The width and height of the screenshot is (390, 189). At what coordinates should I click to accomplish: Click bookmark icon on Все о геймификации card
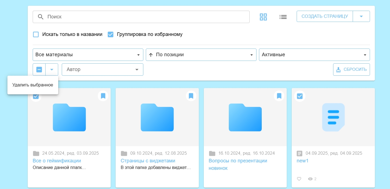(x=103, y=96)
